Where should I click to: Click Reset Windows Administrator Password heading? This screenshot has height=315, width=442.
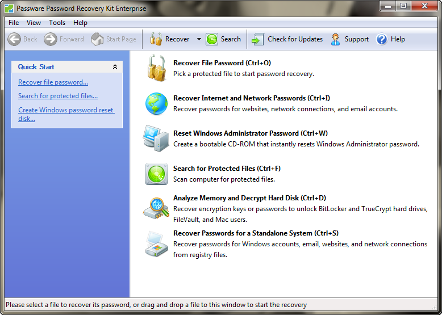251,133
